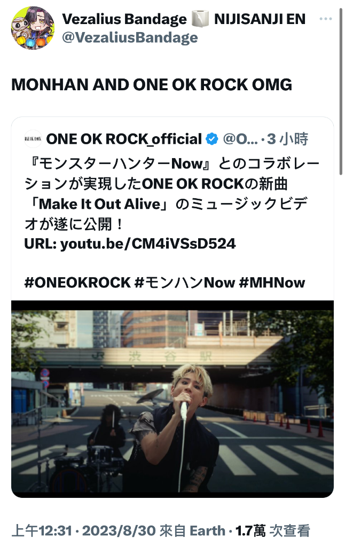Open the three-dot more options menu

pos(325,19)
